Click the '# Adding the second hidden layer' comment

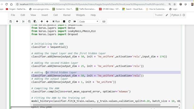point(55,63)
